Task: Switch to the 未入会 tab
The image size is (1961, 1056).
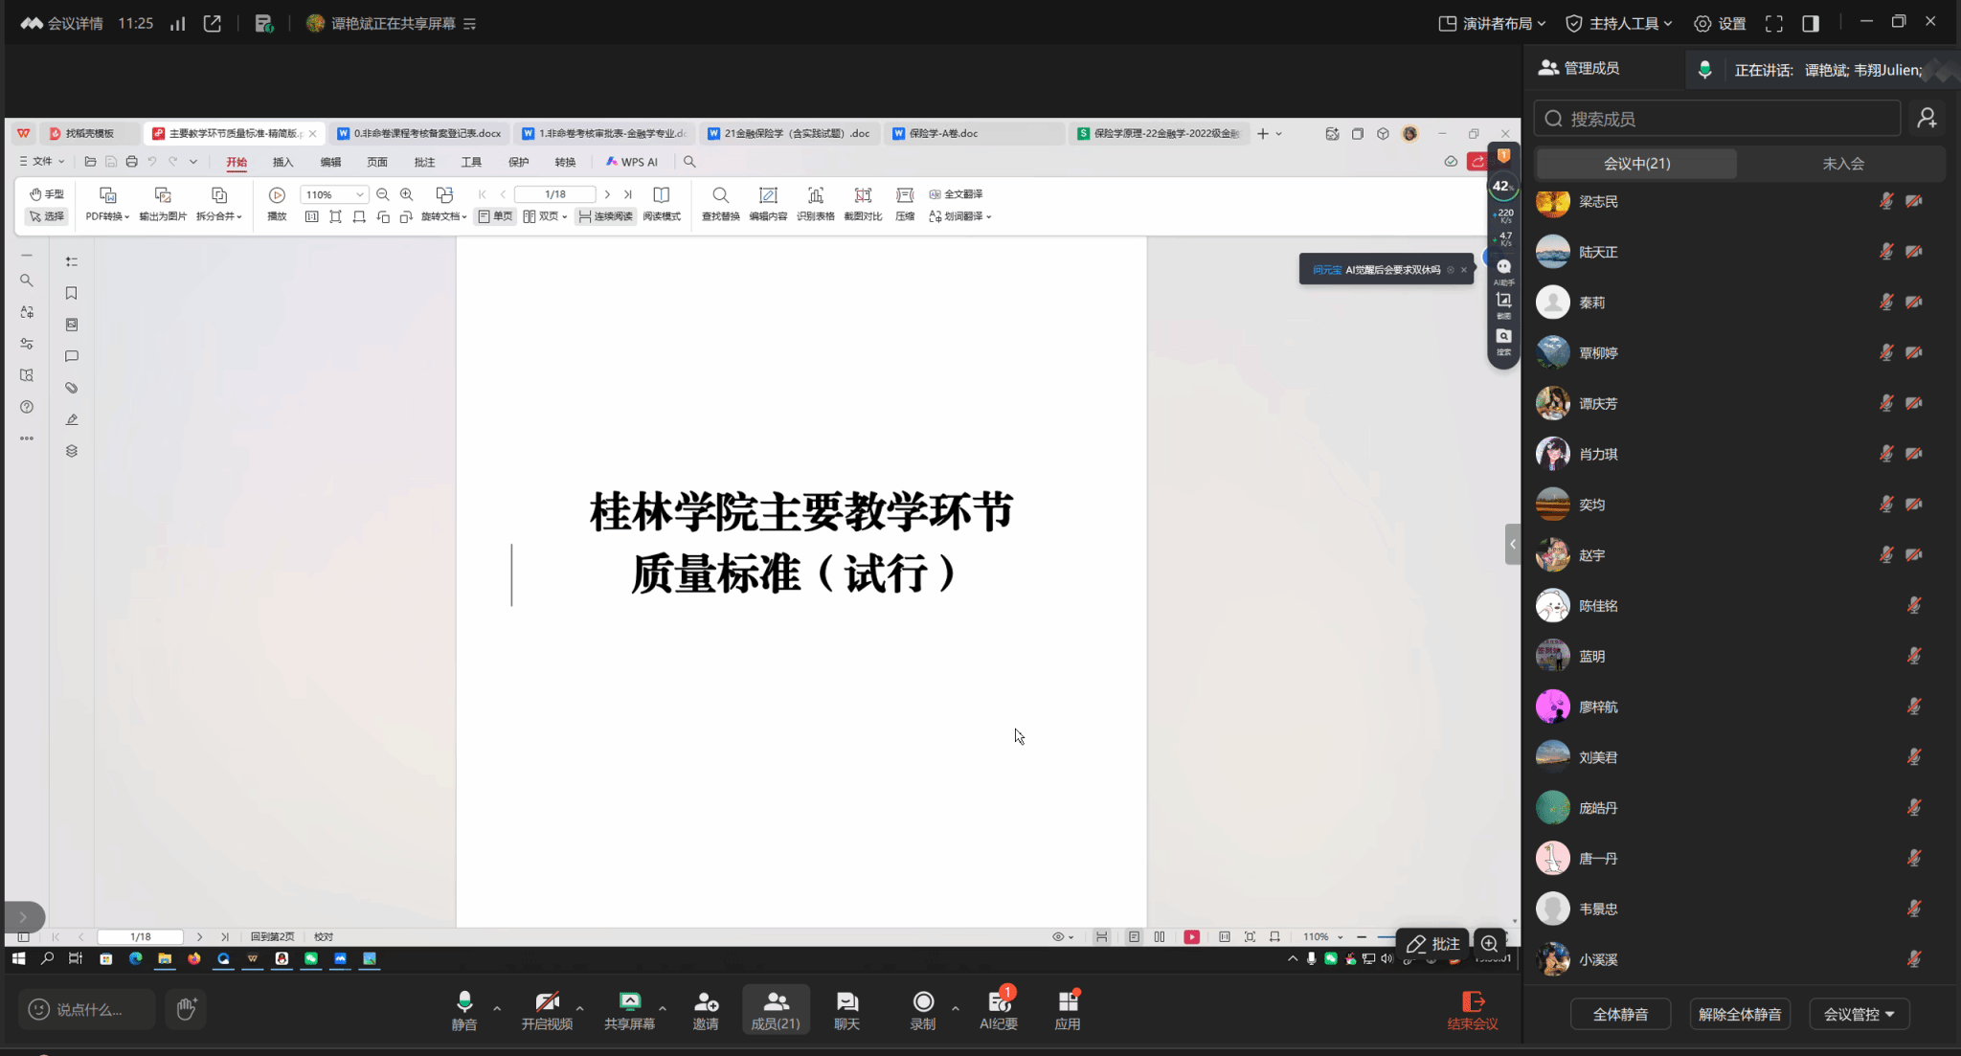Action: (x=1842, y=164)
